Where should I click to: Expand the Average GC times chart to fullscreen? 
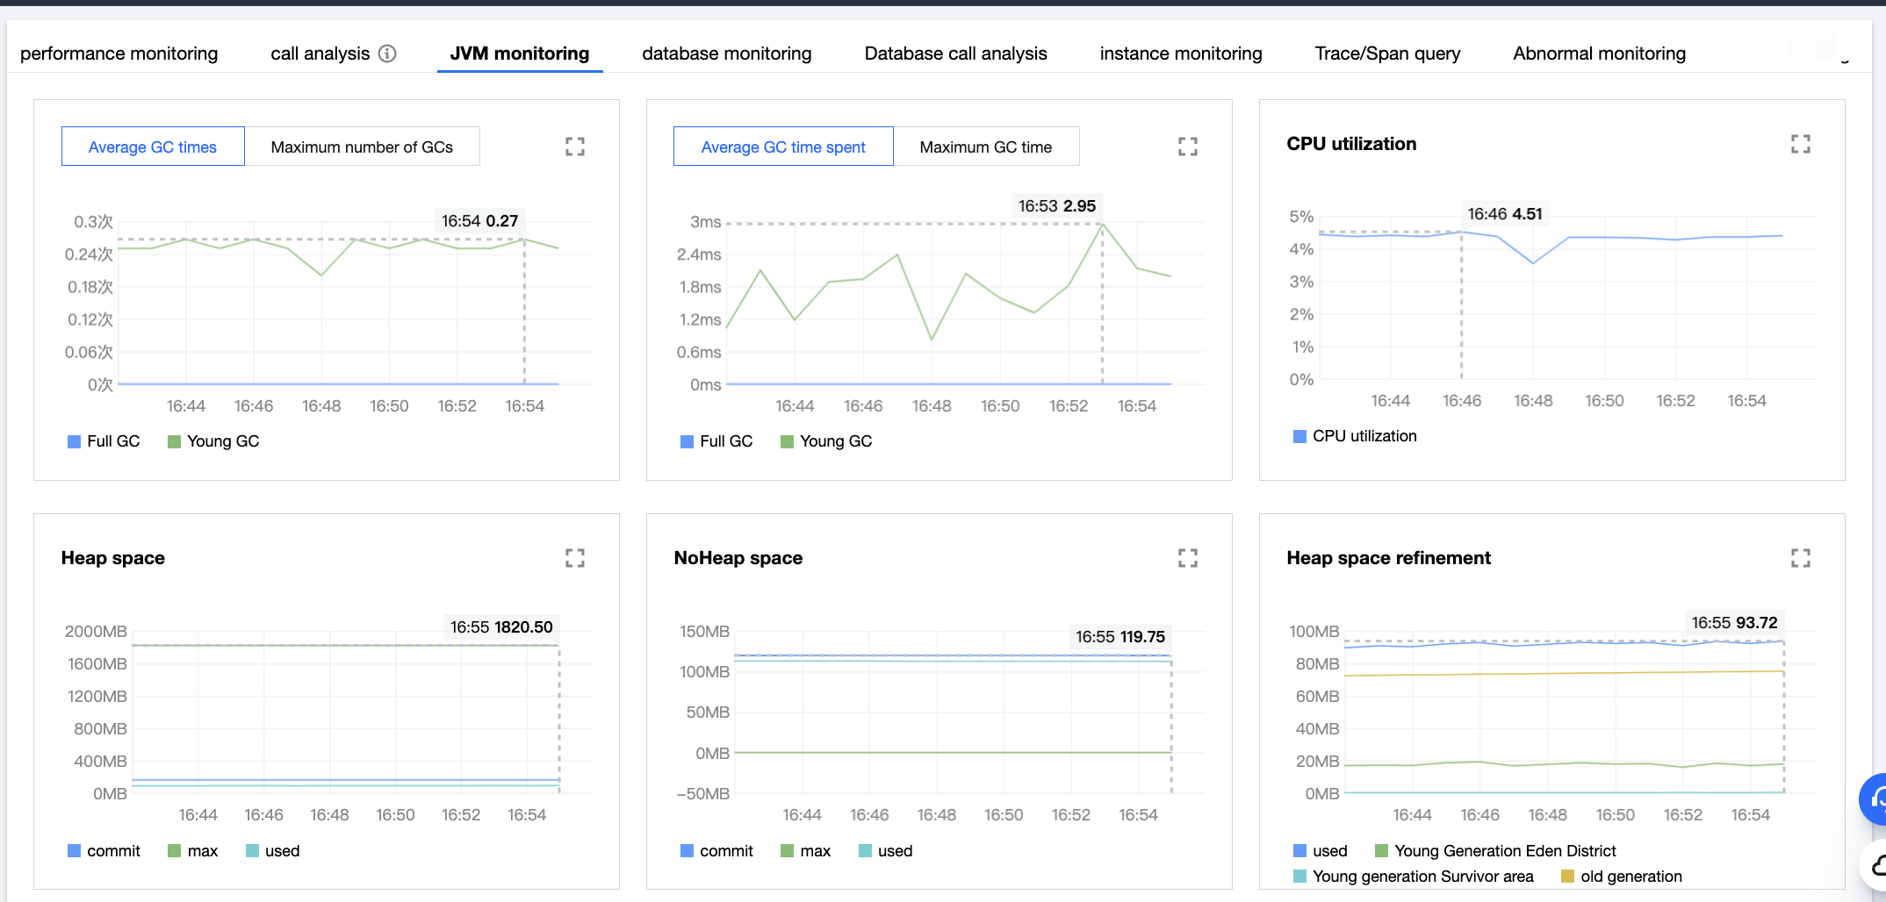tap(575, 147)
